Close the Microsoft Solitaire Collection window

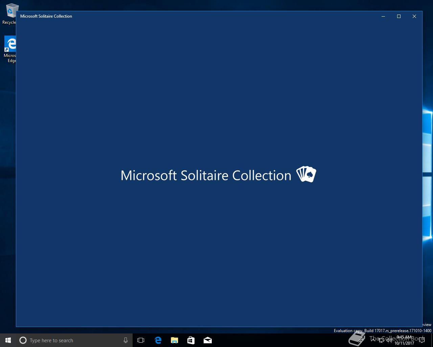coord(414,16)
